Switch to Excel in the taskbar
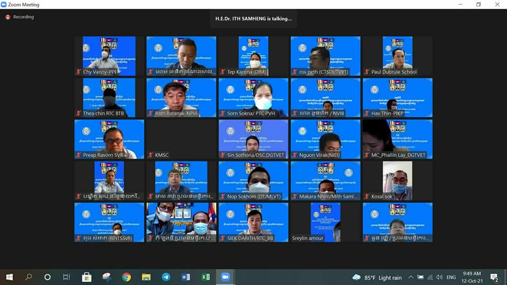 coord(205,277)
